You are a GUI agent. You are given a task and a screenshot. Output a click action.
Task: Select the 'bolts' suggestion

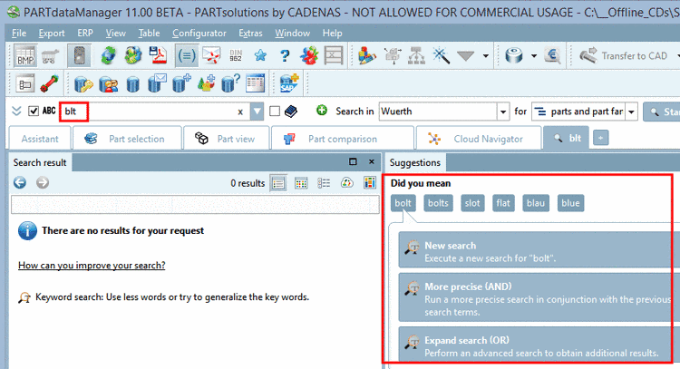point(439,203)
